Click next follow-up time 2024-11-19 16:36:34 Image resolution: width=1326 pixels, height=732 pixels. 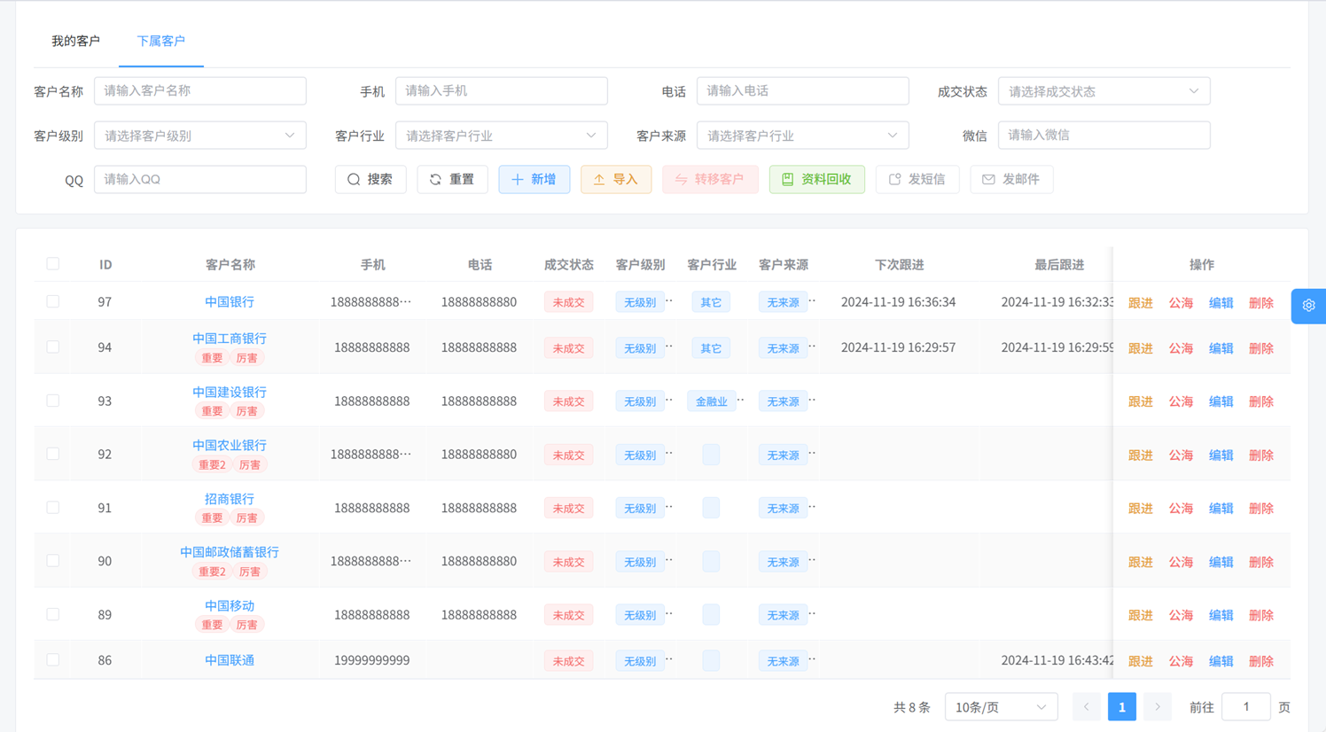coord(898,302)
